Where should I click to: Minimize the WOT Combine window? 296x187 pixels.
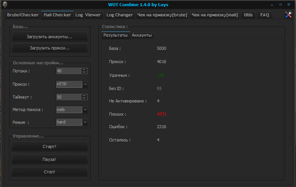272,5
